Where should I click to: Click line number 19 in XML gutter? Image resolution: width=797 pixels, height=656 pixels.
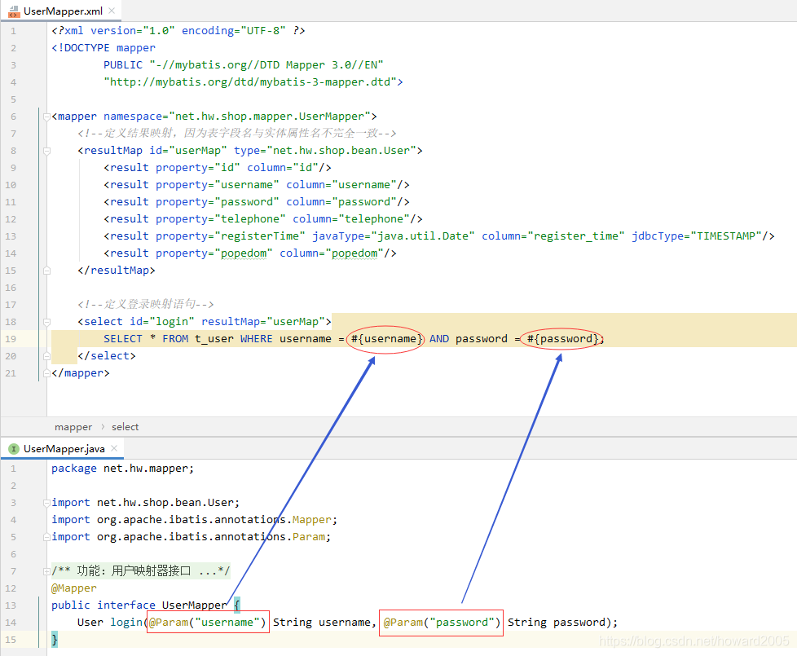pyautogui.click(x=11, y=340)
